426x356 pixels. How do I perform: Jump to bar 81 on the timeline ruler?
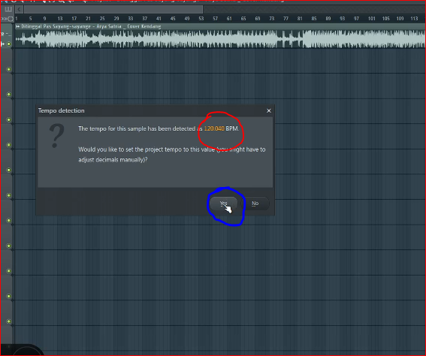pos(300,19)
